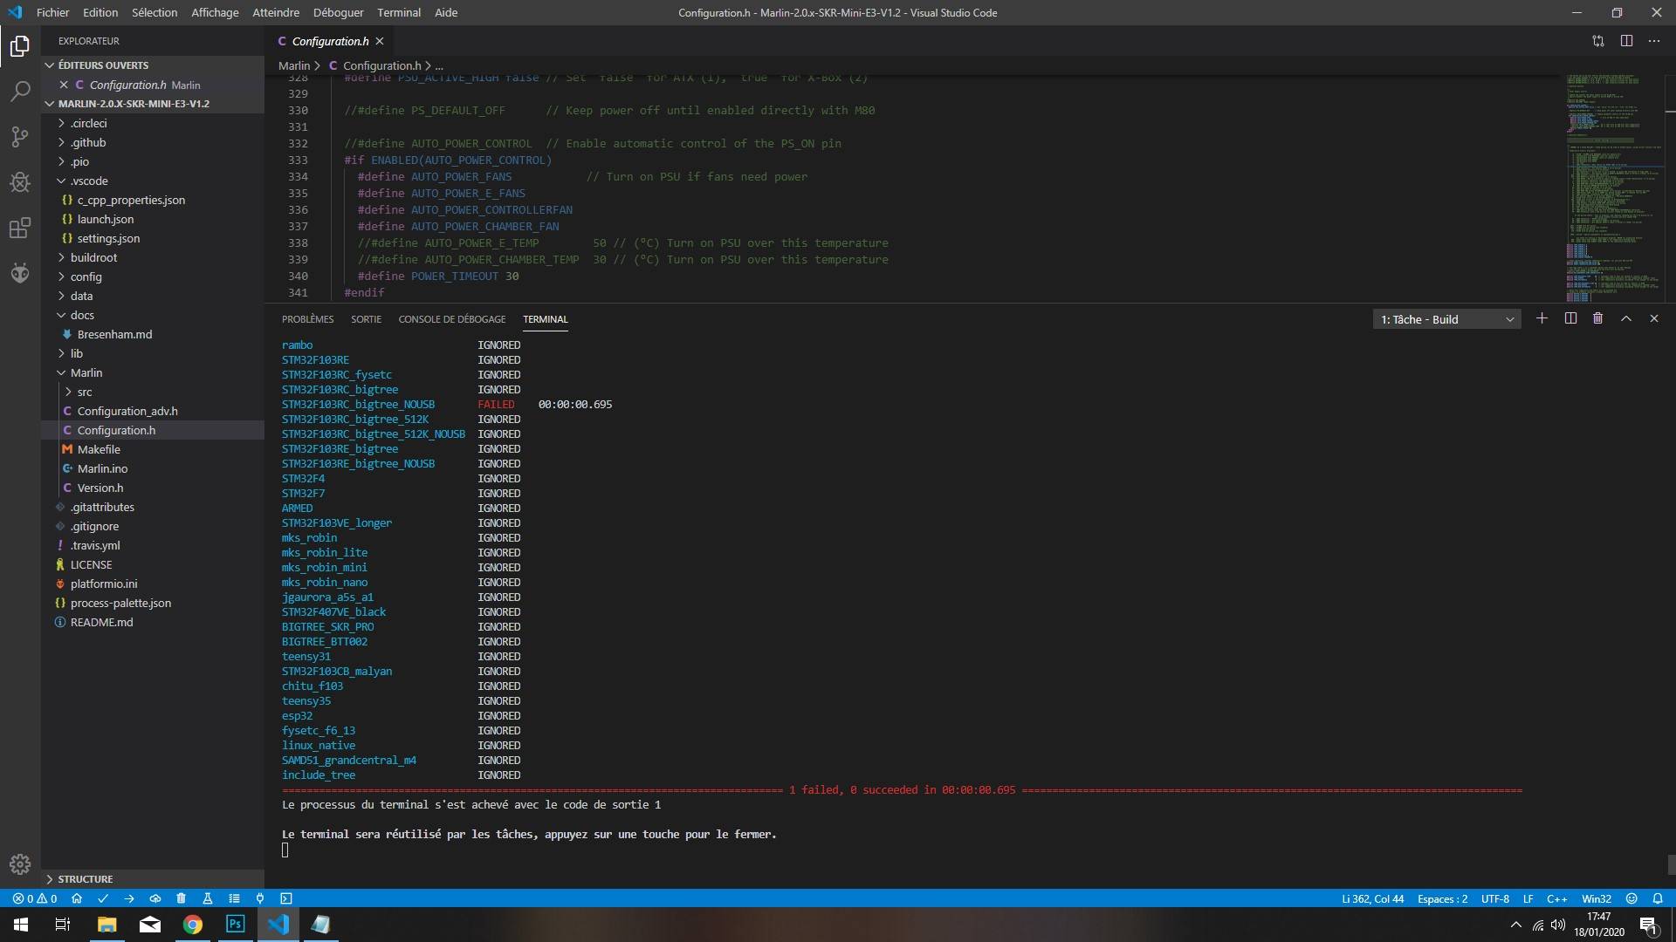Collapse the Marlin folder in explorer
Image resolution: width=1676 pixels, height=942 pixels.
pos(86,372)
